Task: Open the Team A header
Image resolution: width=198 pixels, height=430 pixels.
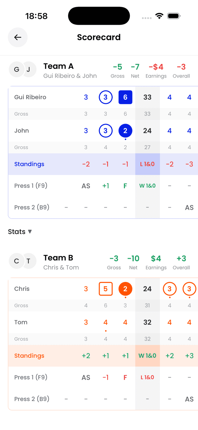Action: [58, 66]
